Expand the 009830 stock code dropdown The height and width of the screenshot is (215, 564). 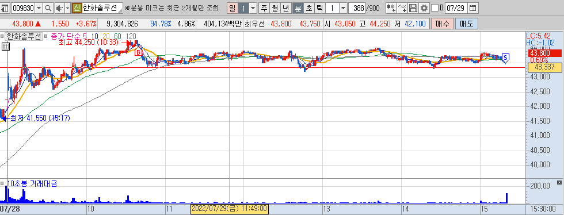coord(39,8)
